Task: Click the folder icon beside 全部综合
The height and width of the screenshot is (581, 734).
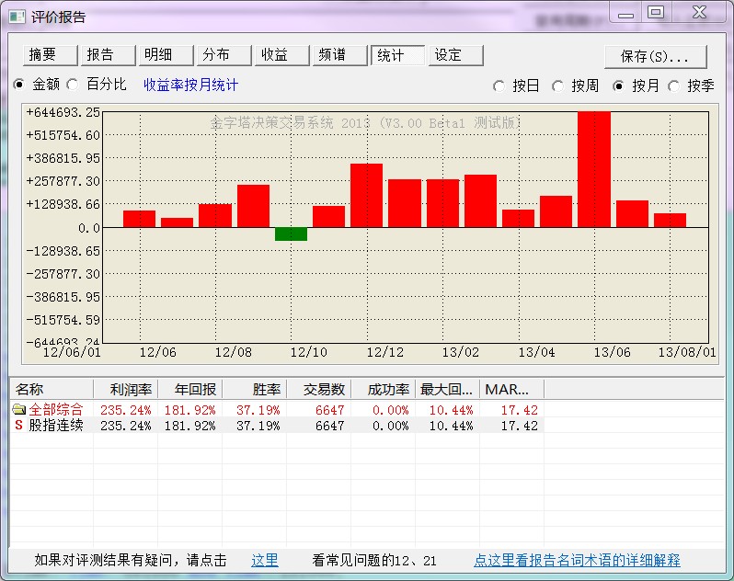Action: (18, 409)
